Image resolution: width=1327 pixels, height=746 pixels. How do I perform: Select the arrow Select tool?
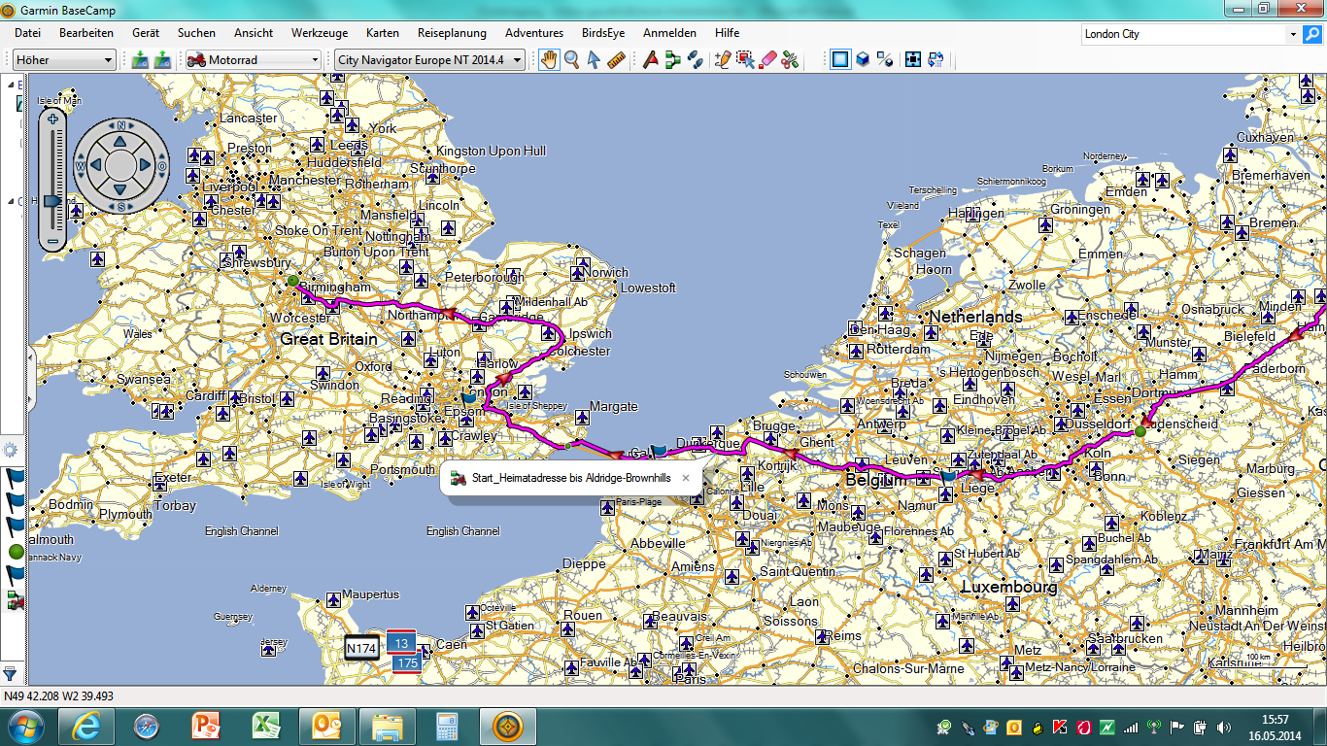594,60
